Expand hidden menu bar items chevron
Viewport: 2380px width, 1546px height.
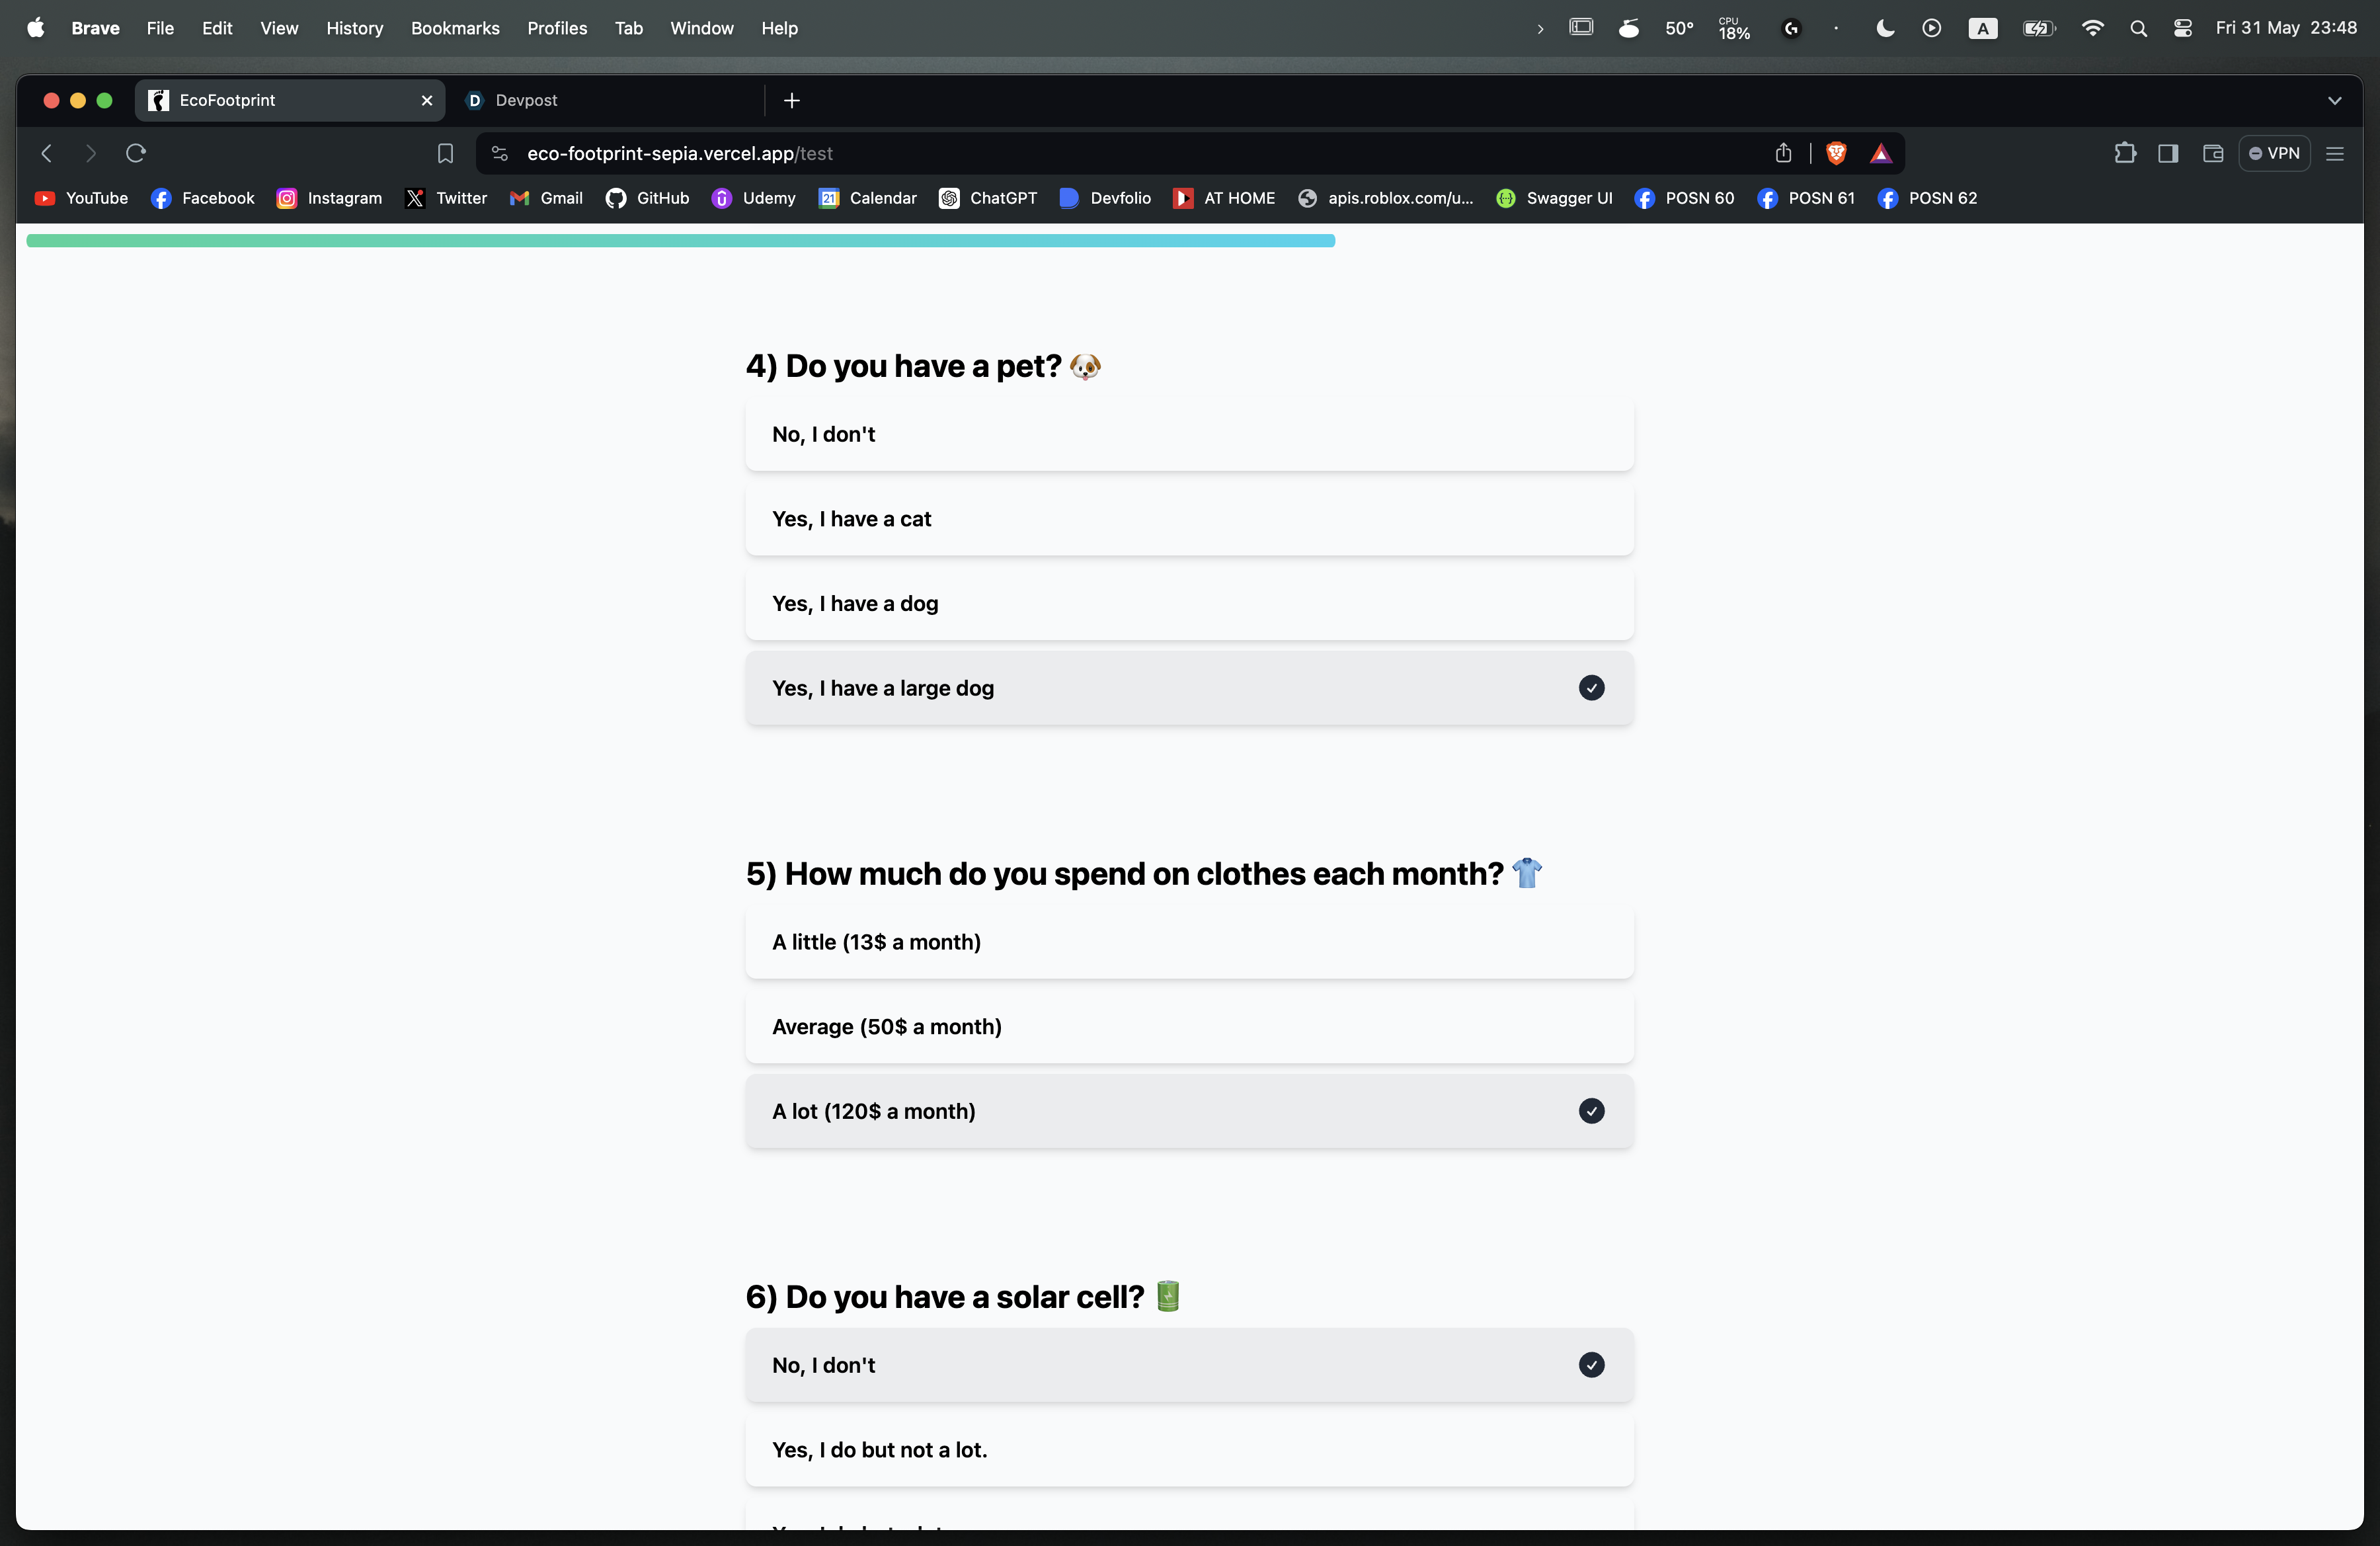1540,29
